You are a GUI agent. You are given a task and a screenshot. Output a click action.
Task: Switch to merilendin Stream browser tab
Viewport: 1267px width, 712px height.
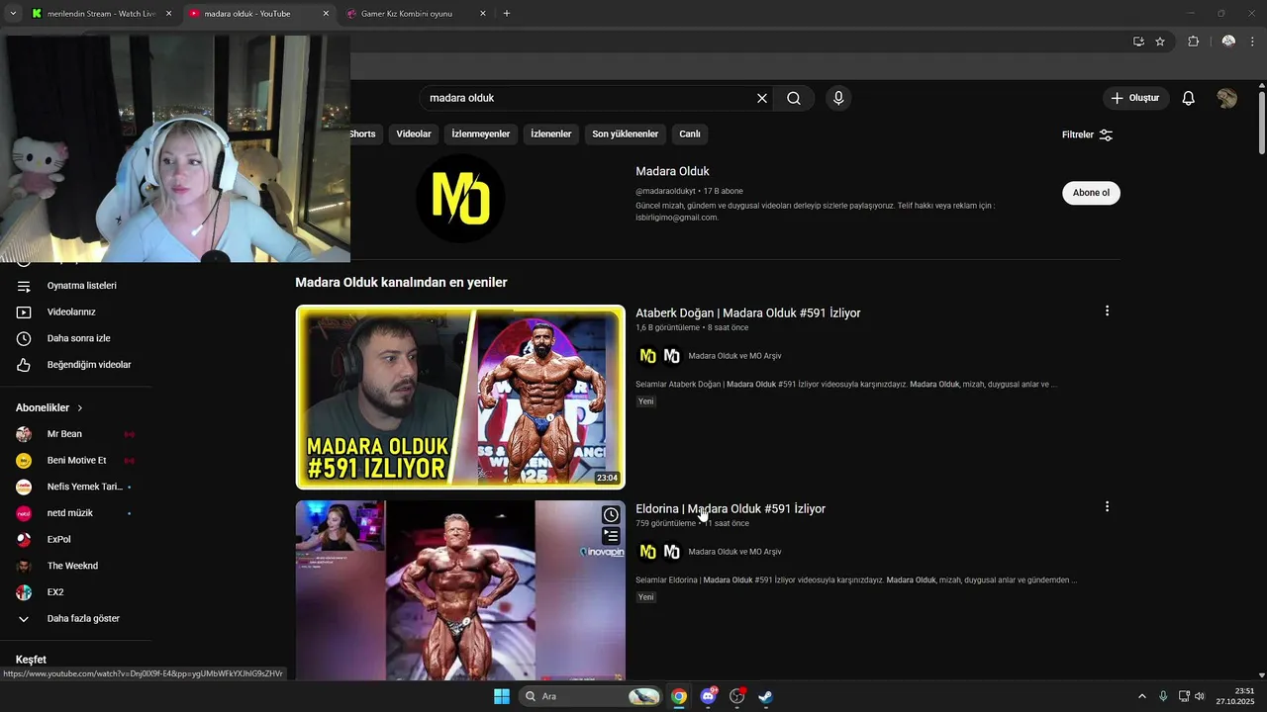(96, 14)
